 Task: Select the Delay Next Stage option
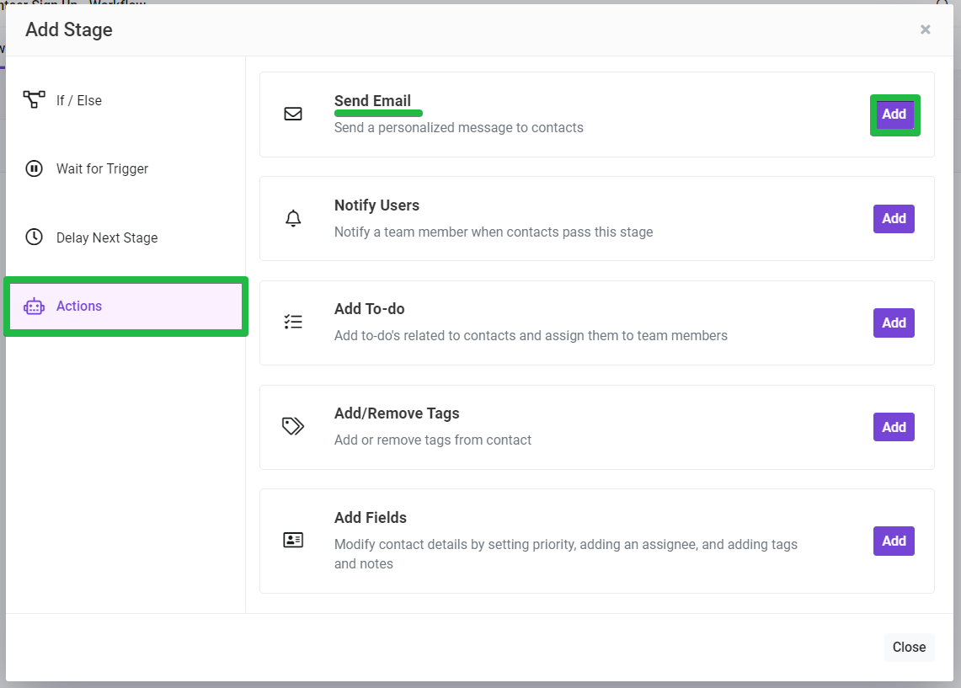(x=125, y=237)
